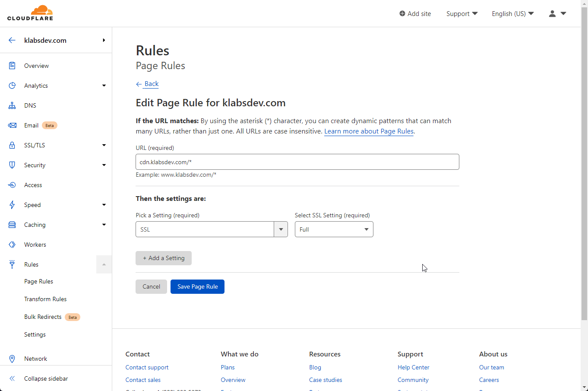The image size is (588, 391).
Task: Select the Access key icon
Action: 12,184
